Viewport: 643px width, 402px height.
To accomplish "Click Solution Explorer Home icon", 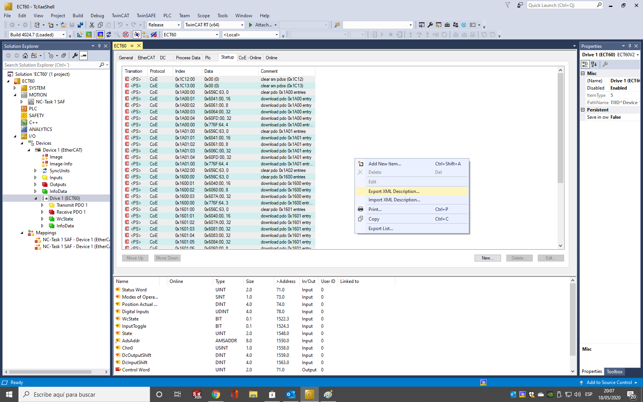I will [25, 56].
